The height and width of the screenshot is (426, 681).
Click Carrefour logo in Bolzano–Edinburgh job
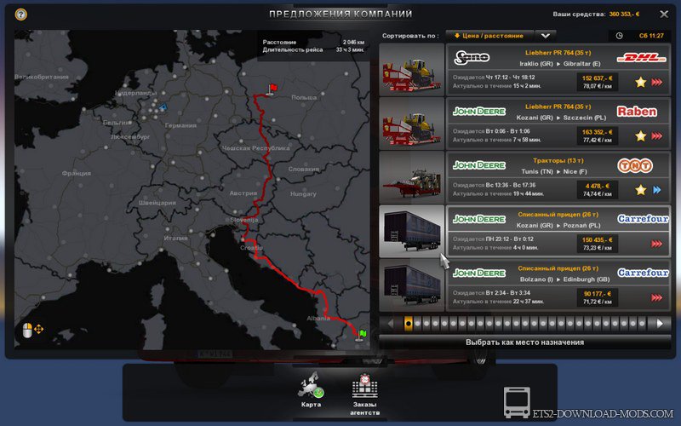tap(643, 273)
